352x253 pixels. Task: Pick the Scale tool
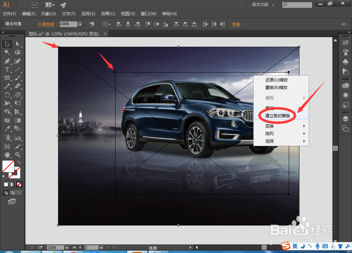coord(18,95)
